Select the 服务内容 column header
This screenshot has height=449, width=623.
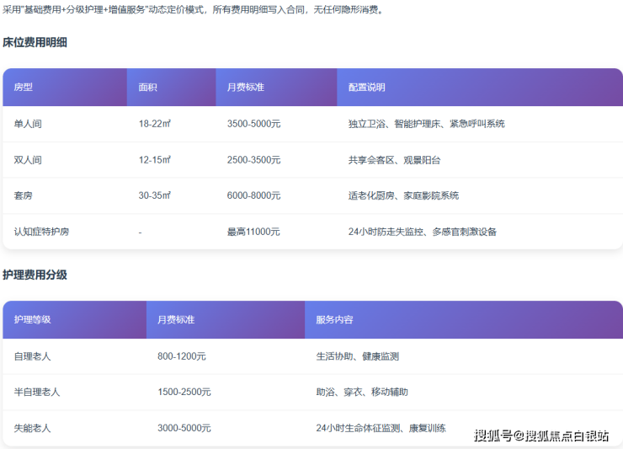334,320
